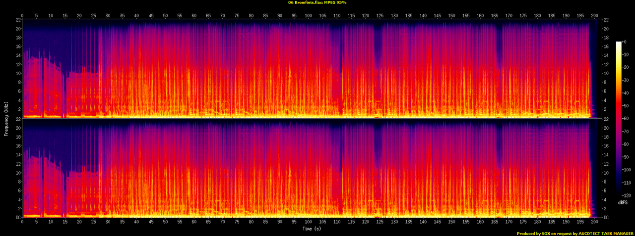Screen dimensions: 635x236
Task: Click the 'DC' label on the left frequency axis
Action: [19, 218]
